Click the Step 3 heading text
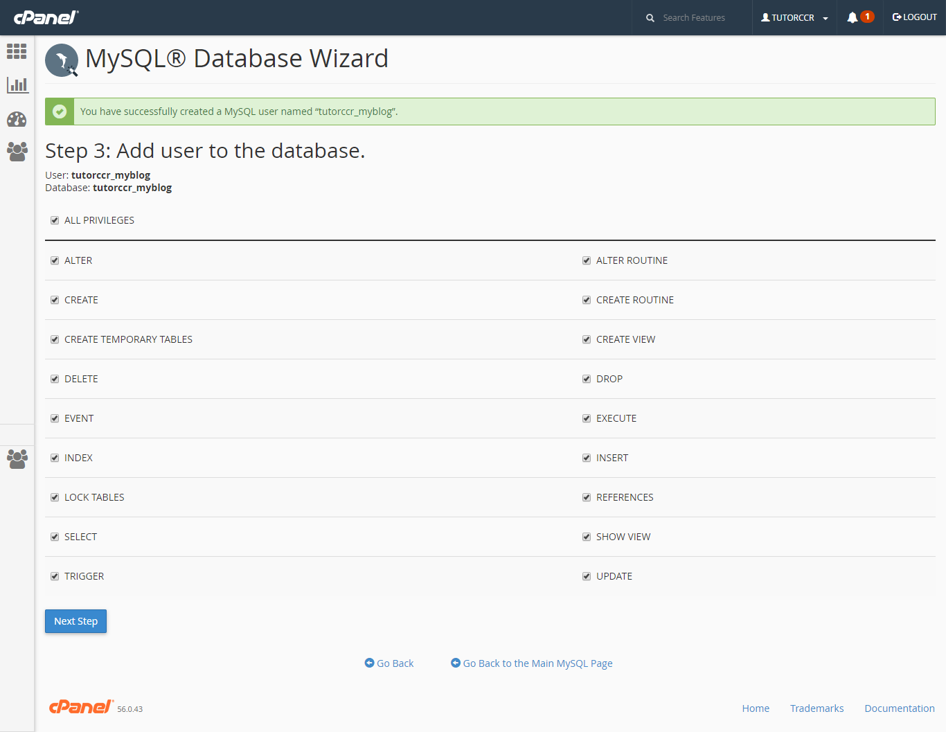Image resolution: width=946 pixels, height=732 pixels. [x=205, y=150]
